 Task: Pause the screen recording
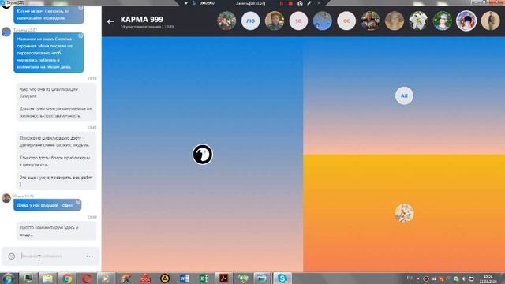(x=282, y=3)
